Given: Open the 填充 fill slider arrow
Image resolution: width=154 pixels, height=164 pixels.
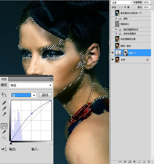Looking at the screenshot, I should (x=152, y=7).
